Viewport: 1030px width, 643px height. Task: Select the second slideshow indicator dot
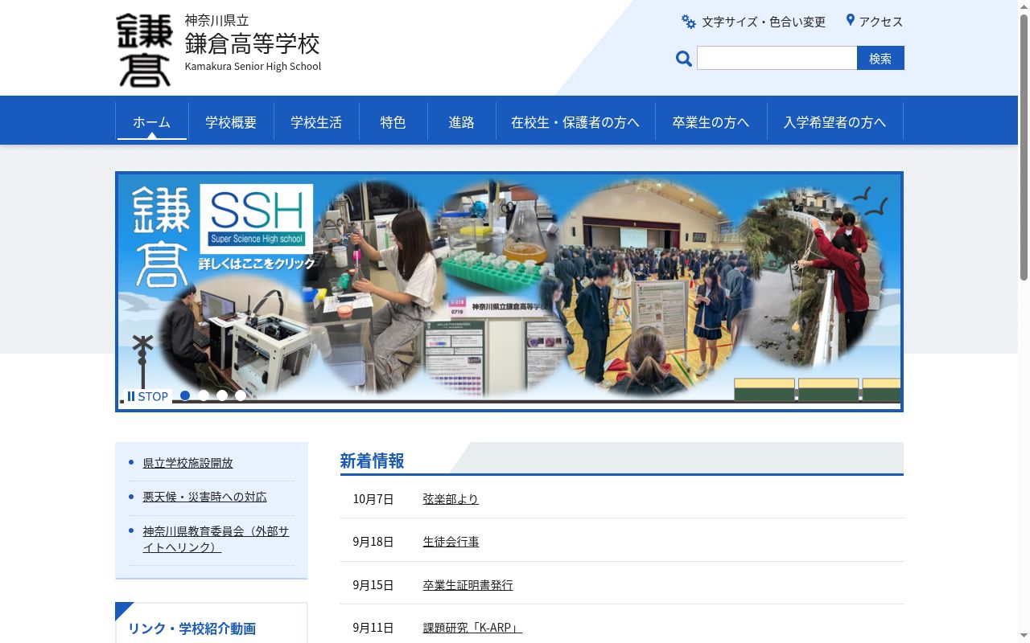tap(204, 395)
